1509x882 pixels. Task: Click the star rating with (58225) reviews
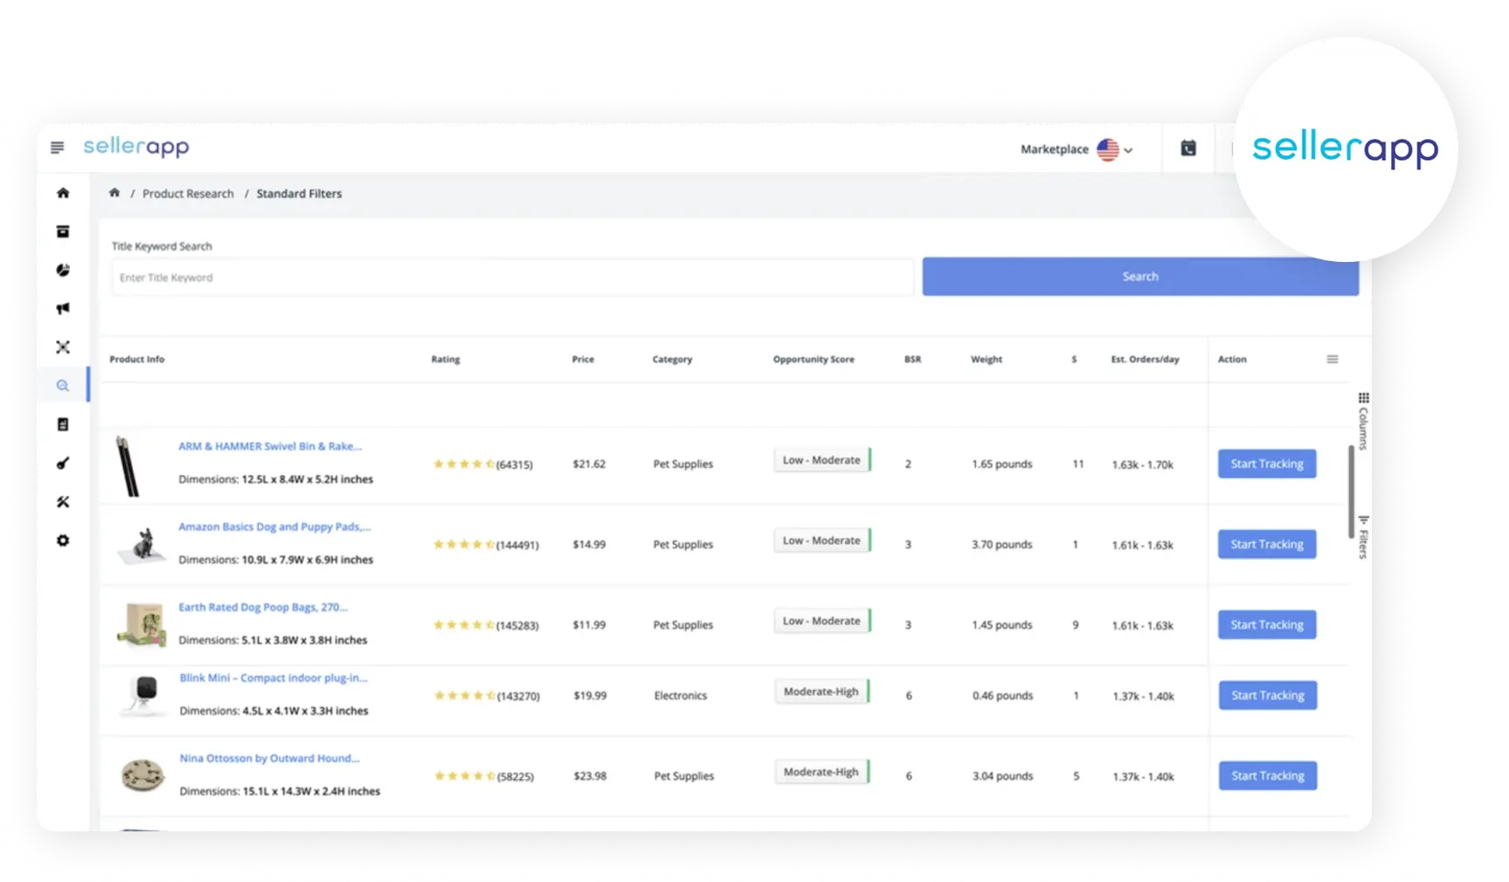click(x=484, y=776)
